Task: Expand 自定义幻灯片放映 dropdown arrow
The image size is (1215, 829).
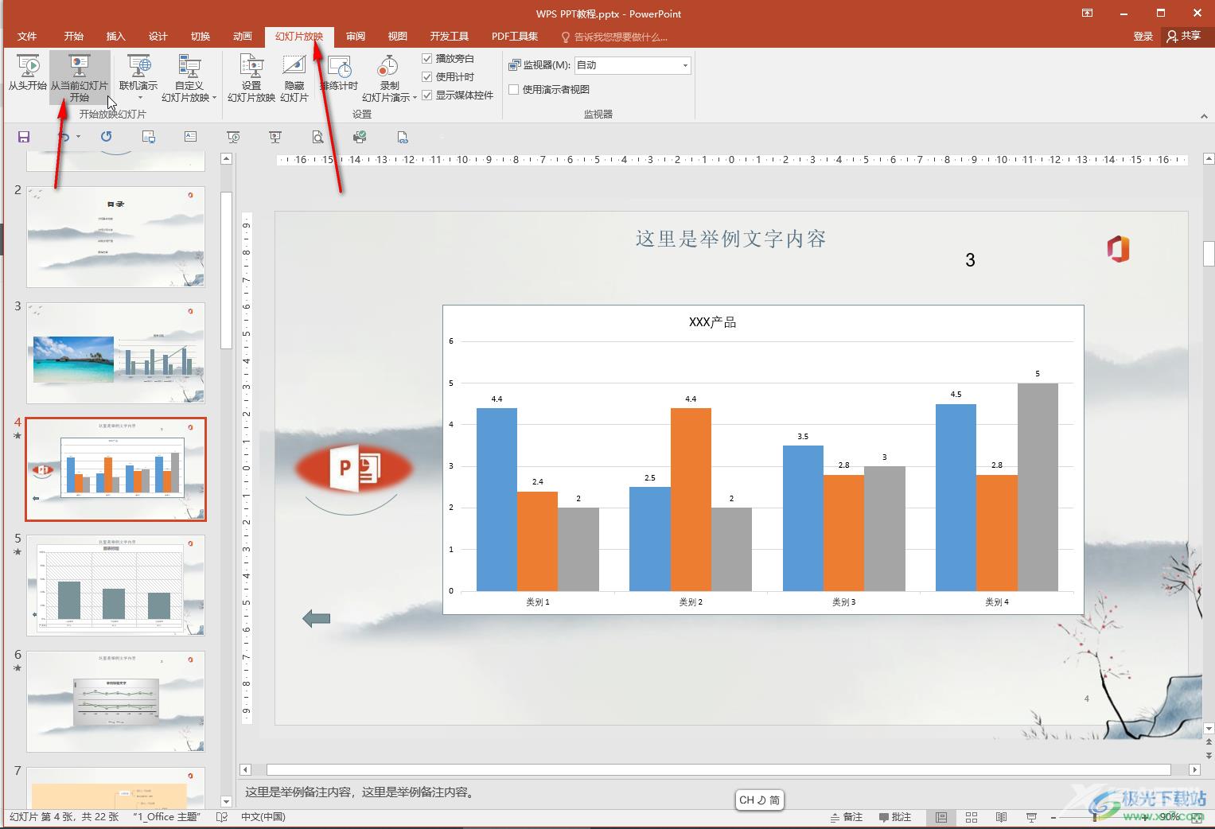Action: click(x=214, y=98)
